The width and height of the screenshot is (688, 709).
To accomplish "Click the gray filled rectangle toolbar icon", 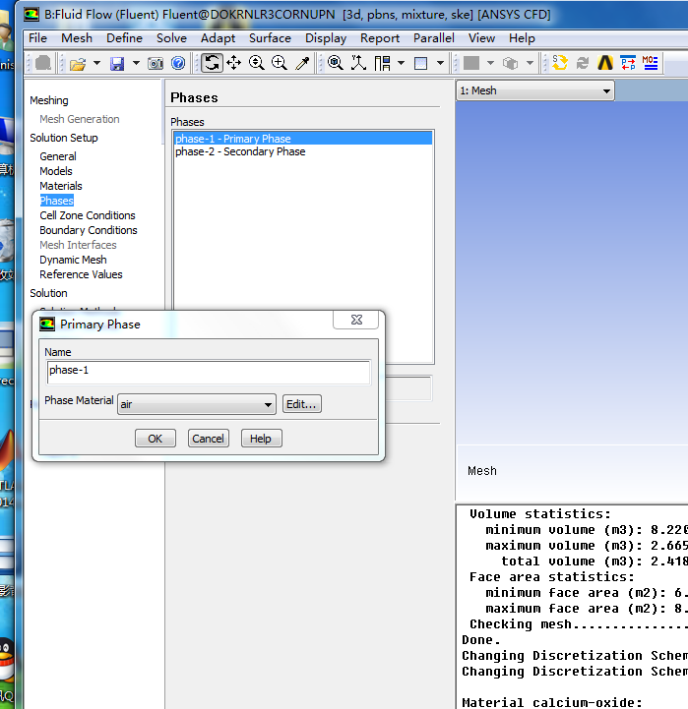I will pyautogui.click(x=471, y=63).
